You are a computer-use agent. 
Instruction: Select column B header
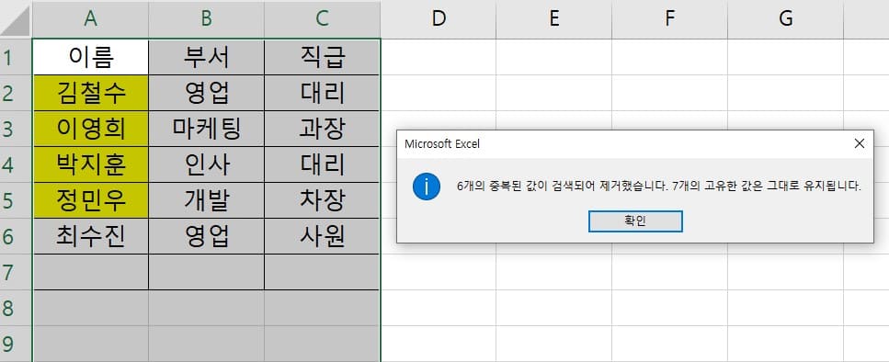point(206,19)
